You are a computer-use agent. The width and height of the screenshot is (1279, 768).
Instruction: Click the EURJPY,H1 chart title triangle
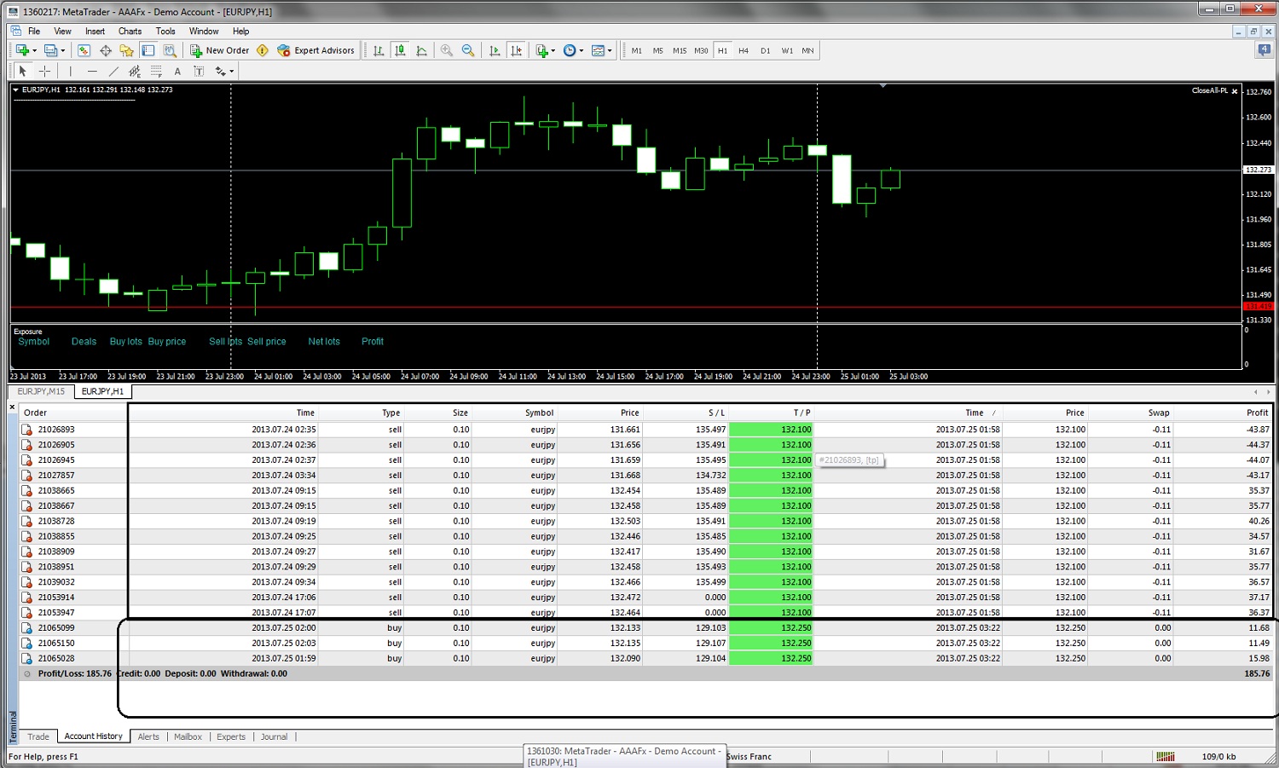15,90
